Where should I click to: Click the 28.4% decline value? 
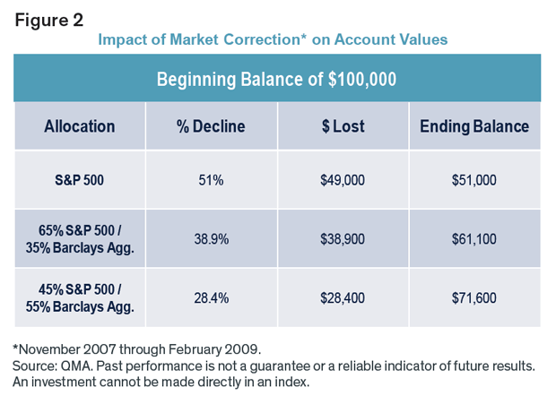pos(212,298)
